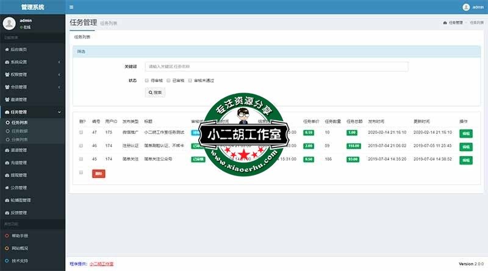The height and width of the screenshot is (271, 488).
Task: Click the 118.00 task total badge
Action: 354,146
